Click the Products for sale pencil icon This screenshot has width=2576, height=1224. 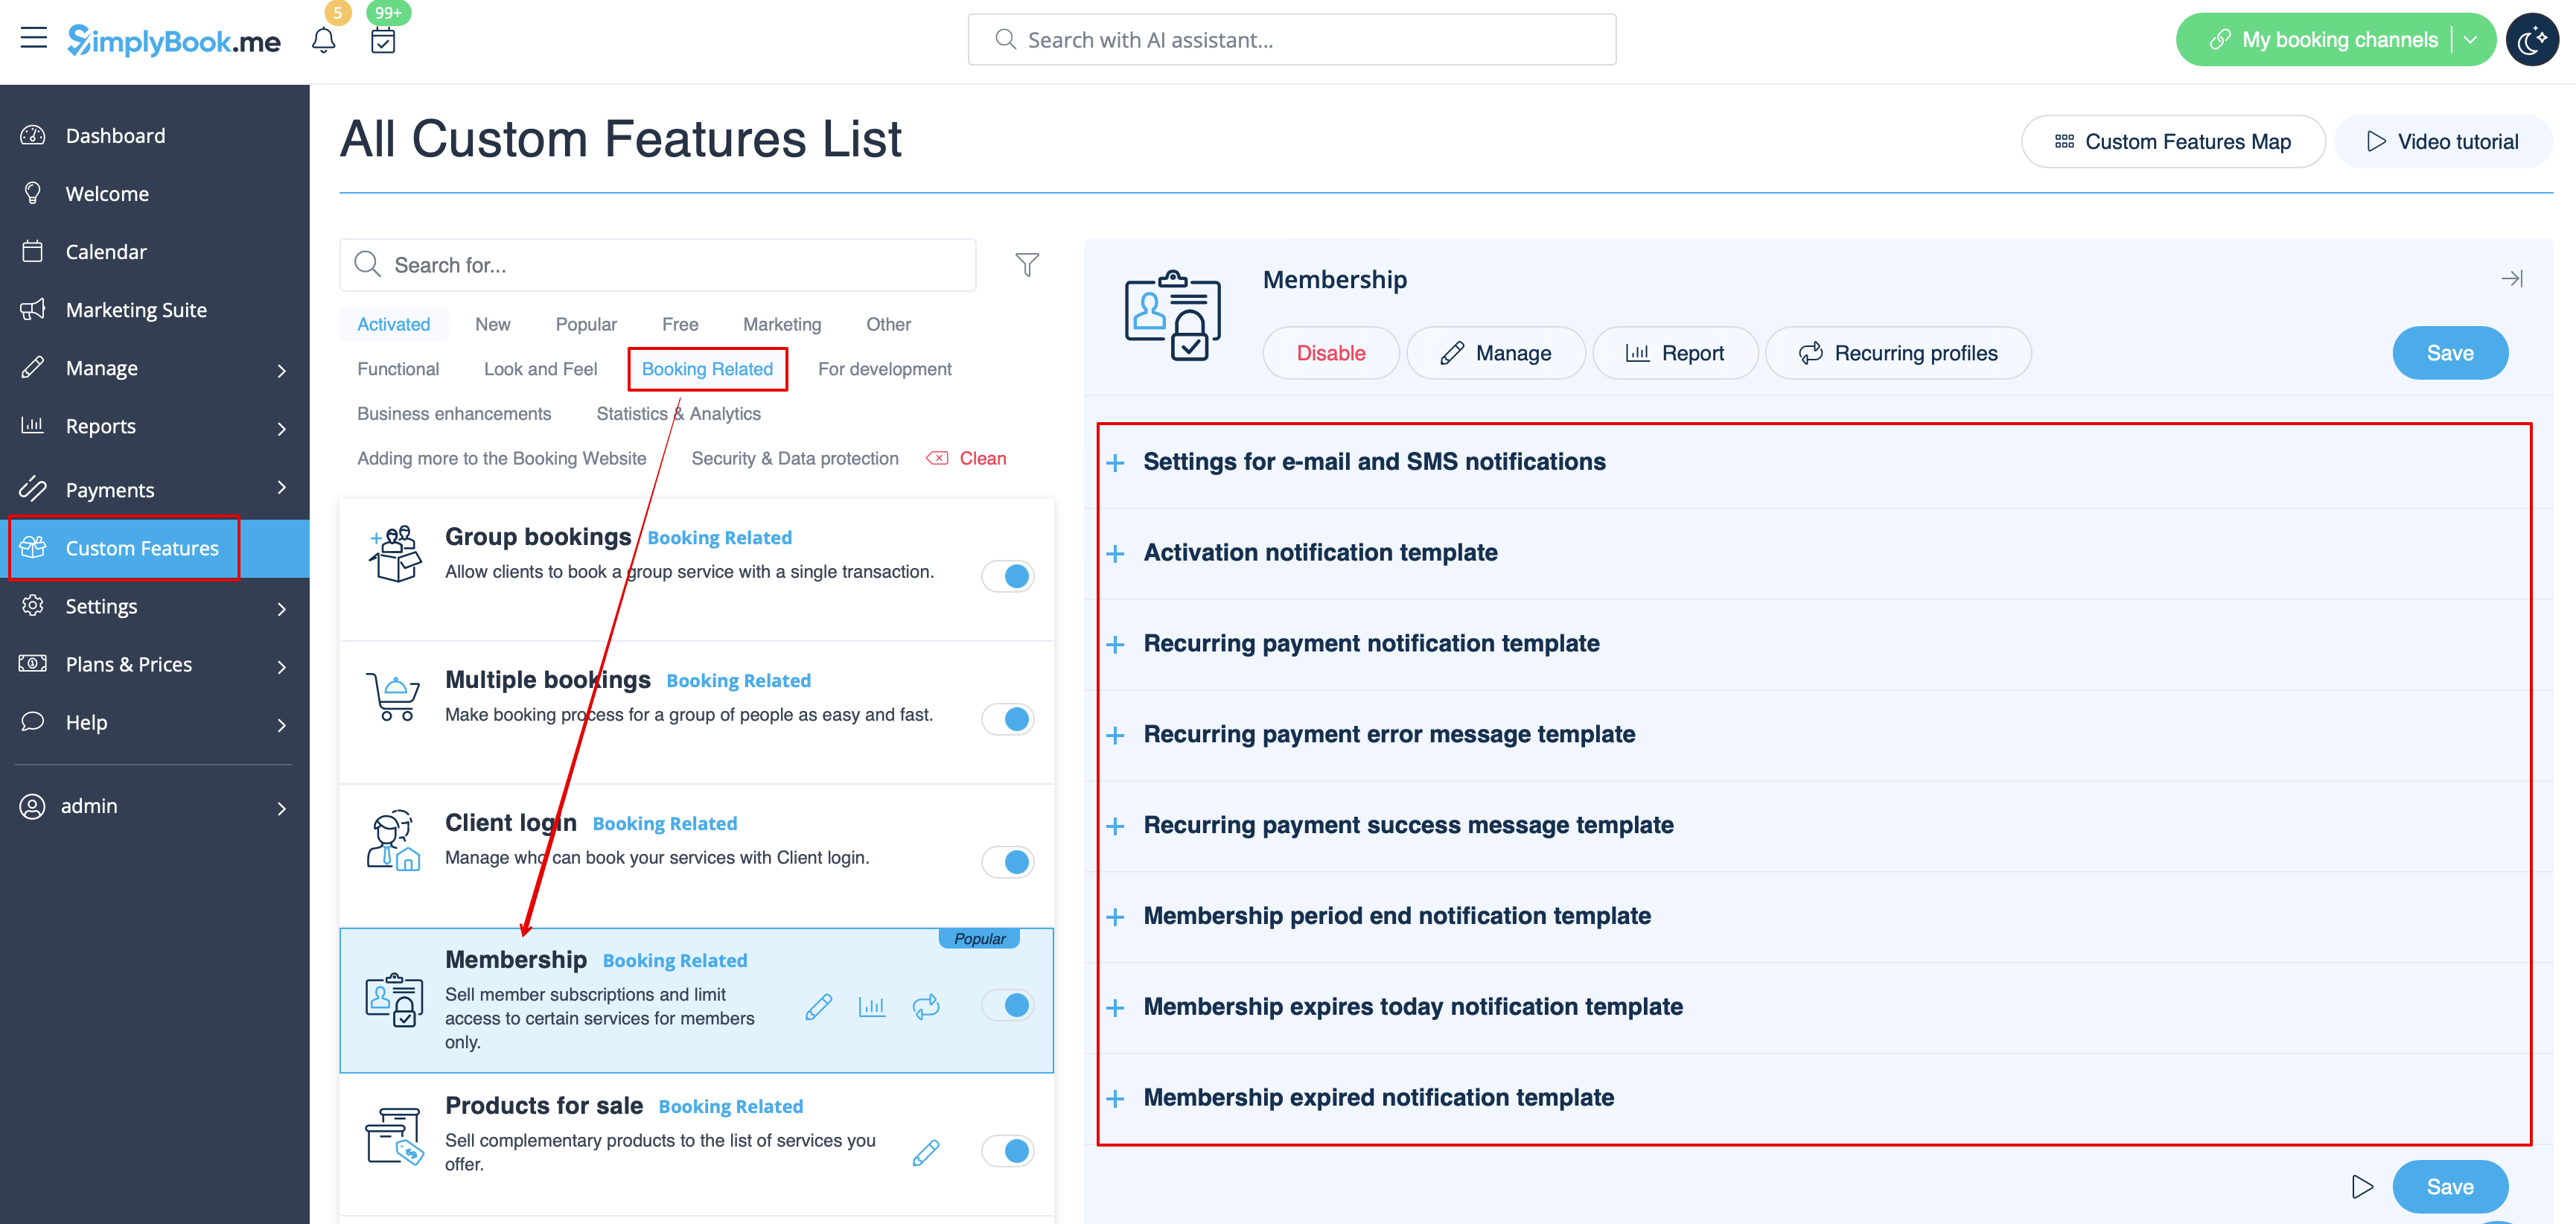coord(926,1152)
